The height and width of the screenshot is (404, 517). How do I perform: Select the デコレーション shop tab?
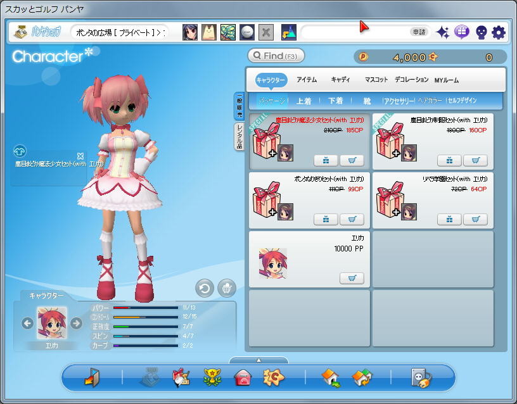pos(411,80)
